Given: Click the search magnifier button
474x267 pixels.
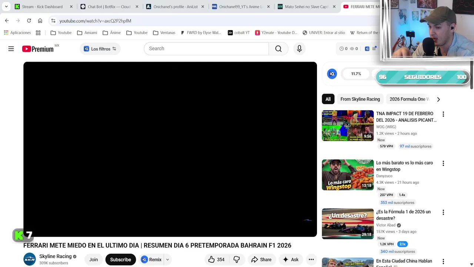Looking at the screenshot, I should (278, 49).
